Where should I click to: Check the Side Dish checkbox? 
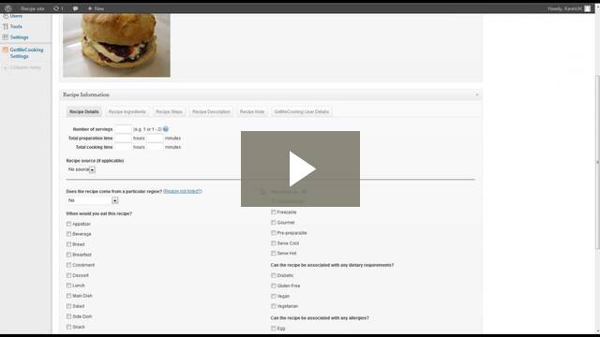68,316
